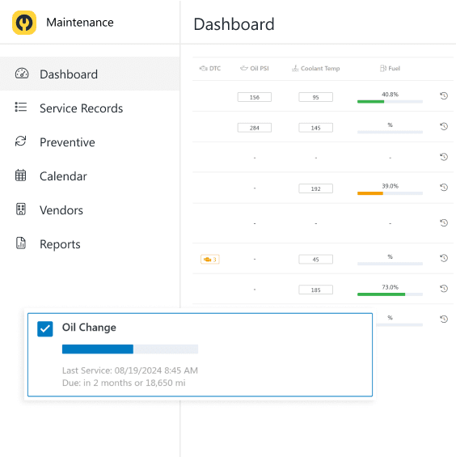The height and width of the screenshot is (457, 456).
Task: Click history icon for 40.8% fuel row
Action: pos(444,95)
